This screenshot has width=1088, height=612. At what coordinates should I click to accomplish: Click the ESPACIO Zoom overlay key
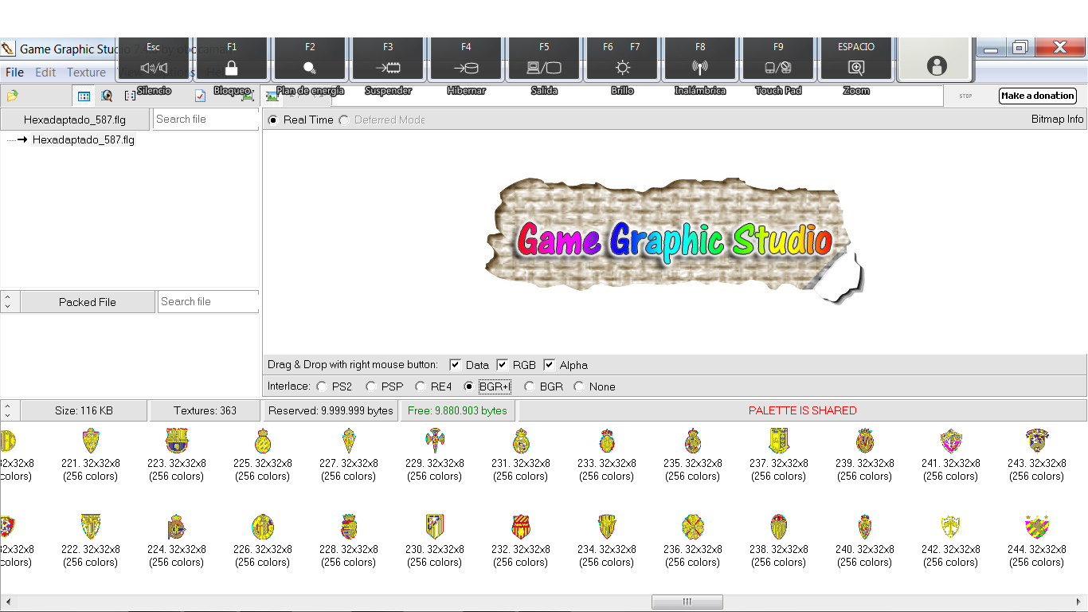click(856, 60)
